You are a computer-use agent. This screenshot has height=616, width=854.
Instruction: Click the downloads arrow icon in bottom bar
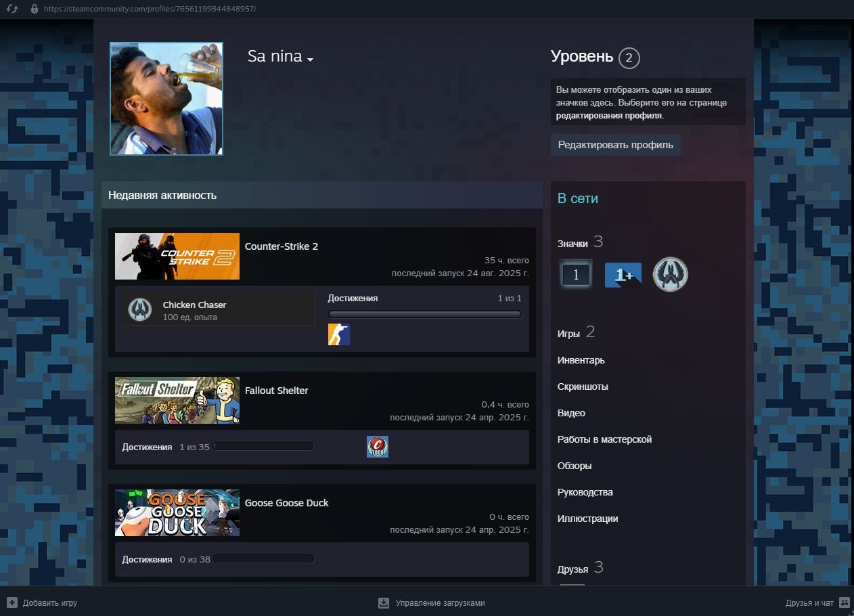[x=384, y=602]
